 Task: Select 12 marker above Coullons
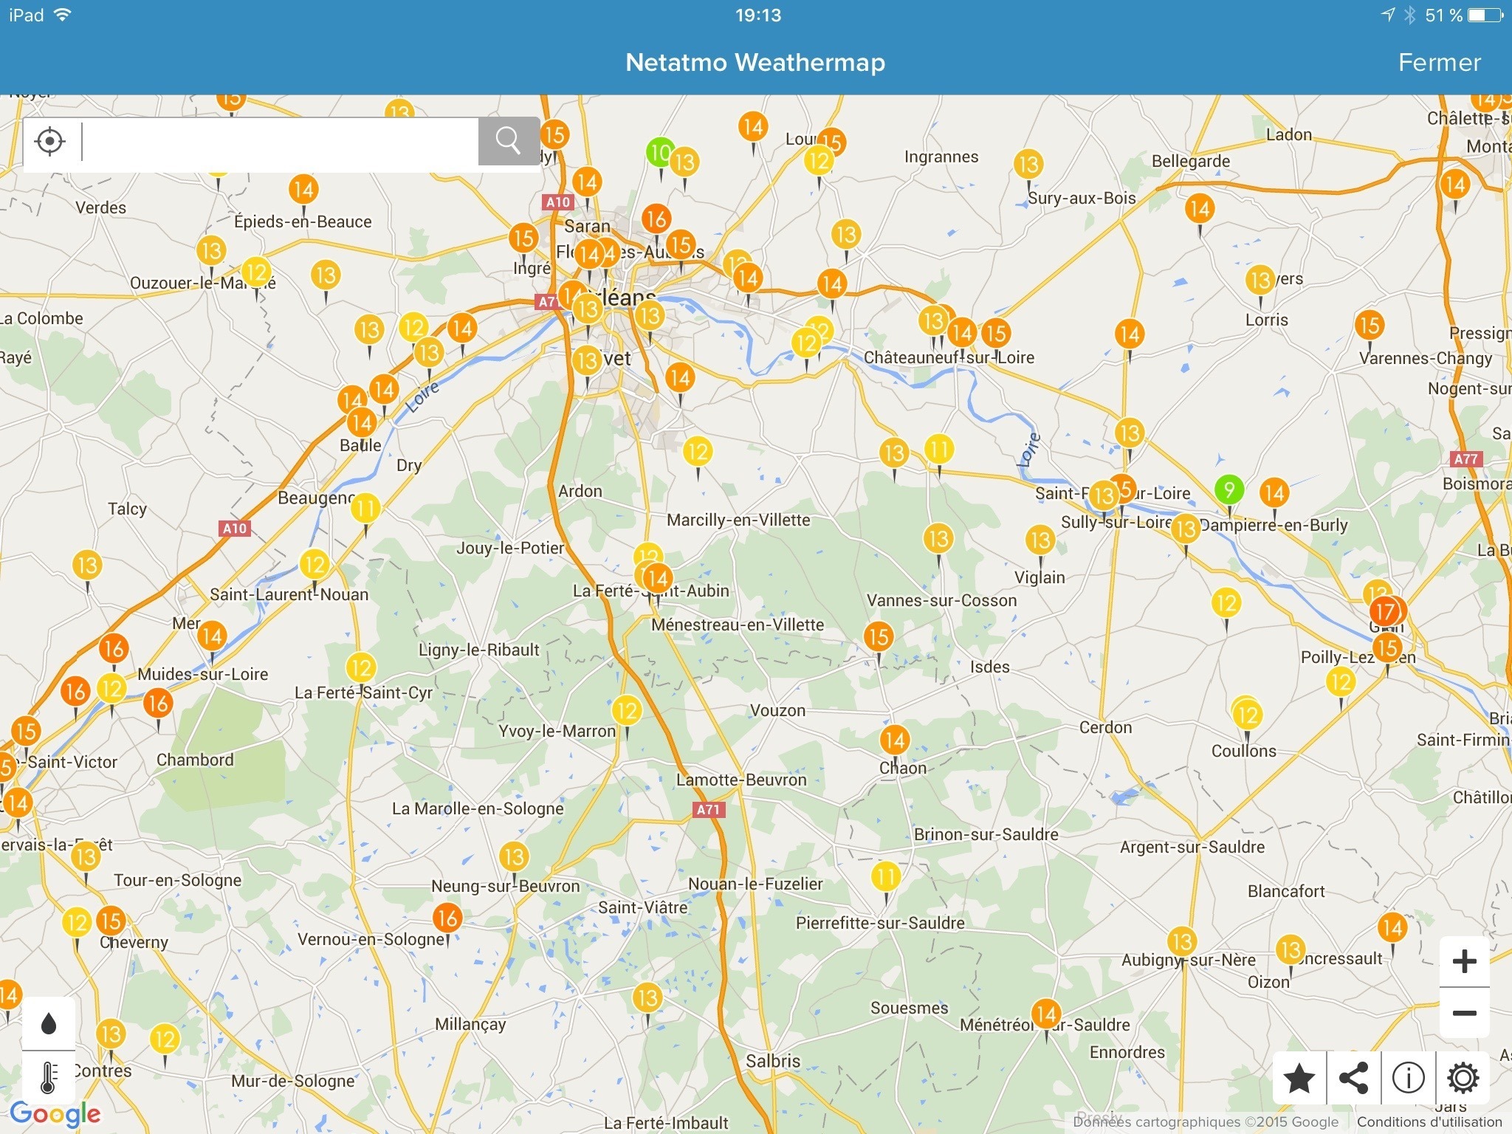(1247, 715)
